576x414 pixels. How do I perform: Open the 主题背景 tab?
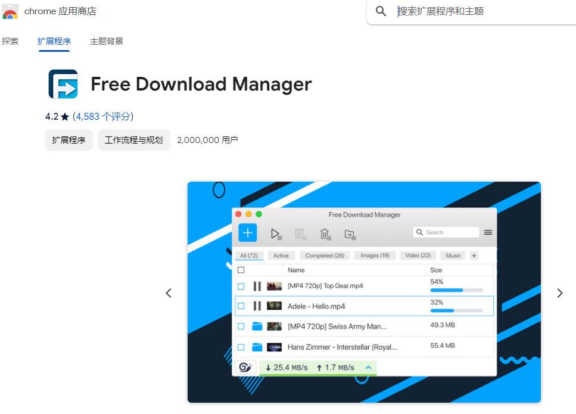pos(107,41)
